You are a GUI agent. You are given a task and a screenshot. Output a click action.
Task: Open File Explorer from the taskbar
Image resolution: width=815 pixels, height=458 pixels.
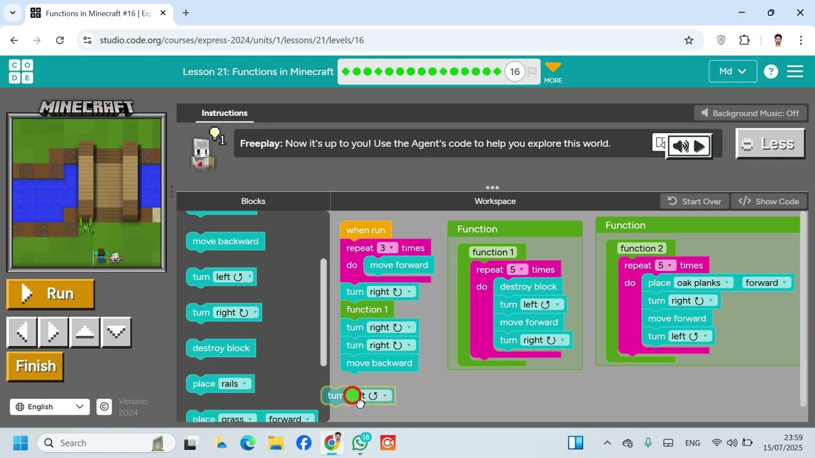coord(276,443)
